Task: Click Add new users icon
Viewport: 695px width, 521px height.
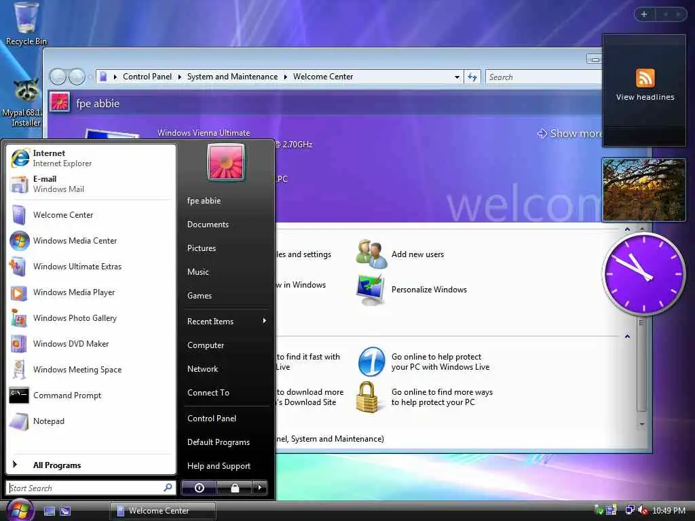Action: 371,254
